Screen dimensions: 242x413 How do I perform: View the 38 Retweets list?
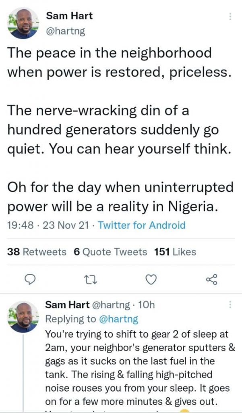[37, 252]
